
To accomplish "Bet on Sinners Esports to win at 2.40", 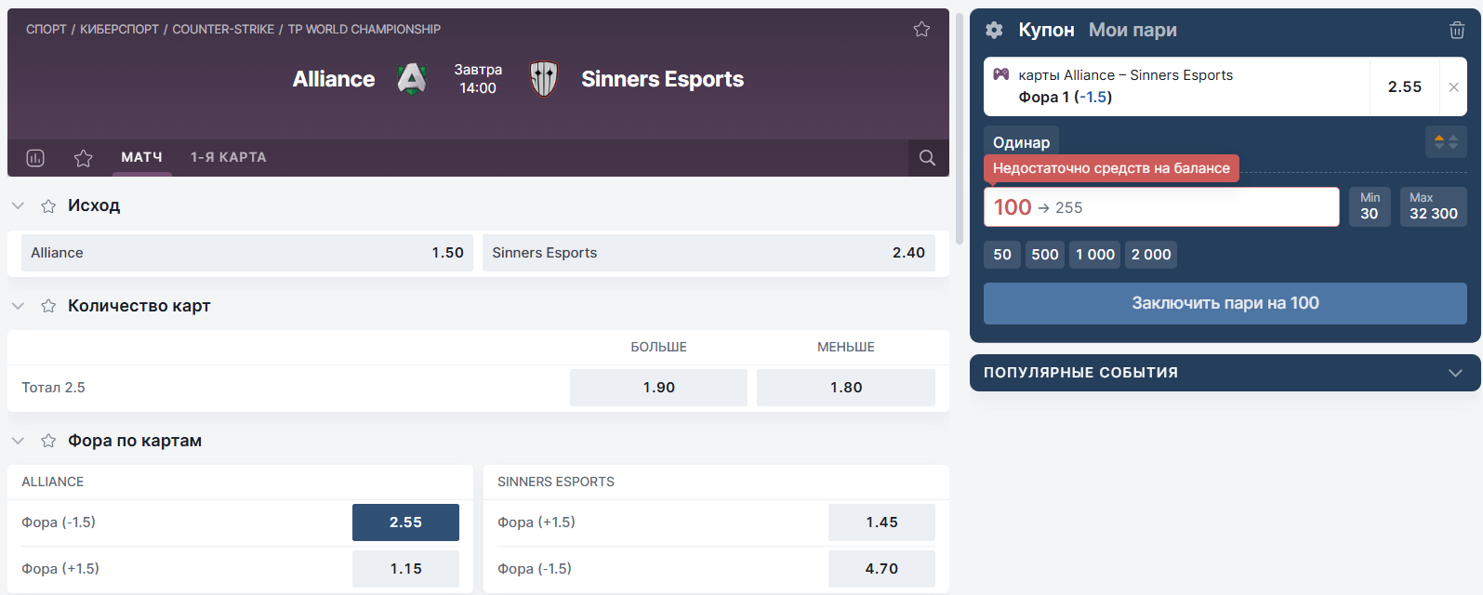I will [x=708, y=253].
